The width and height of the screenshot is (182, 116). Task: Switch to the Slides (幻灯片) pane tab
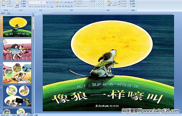[x=3, y=13]
